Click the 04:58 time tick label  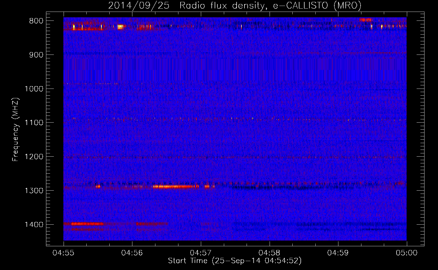point(269,253)
